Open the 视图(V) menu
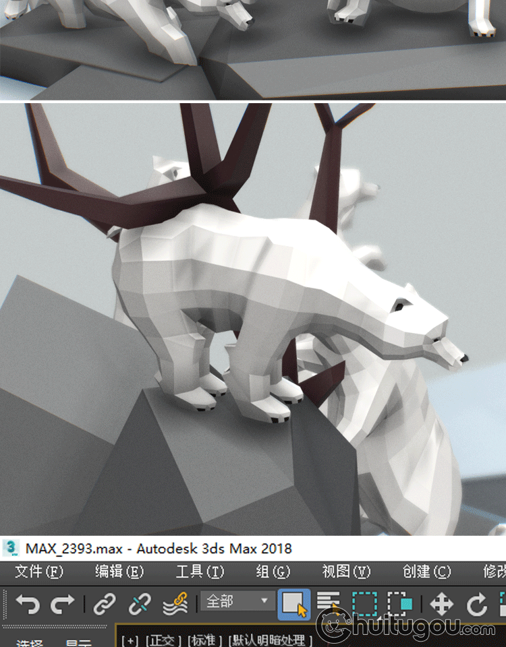This screenshot has width=506, height=647. (346, 572)
